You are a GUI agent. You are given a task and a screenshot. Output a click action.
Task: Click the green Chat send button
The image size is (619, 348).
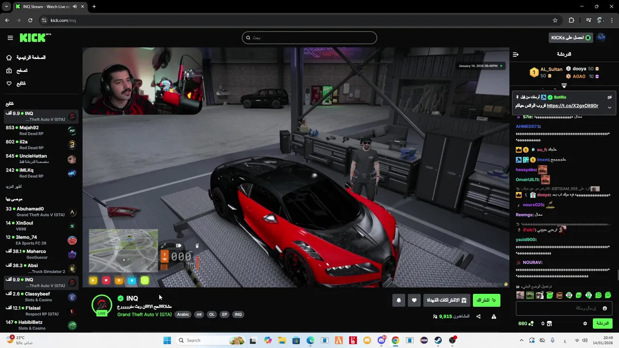point(603,323)
